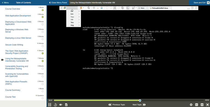
Task: Open Scanning for Vulnerabilities with OpenVAS
Action: tap(17, 75)
